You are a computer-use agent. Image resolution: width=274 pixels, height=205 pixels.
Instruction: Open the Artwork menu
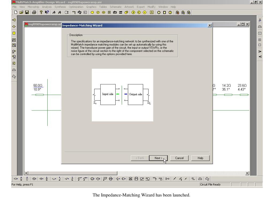tap(129, 7)
